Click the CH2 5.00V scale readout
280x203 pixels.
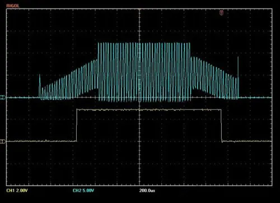[x=83, y=191]
